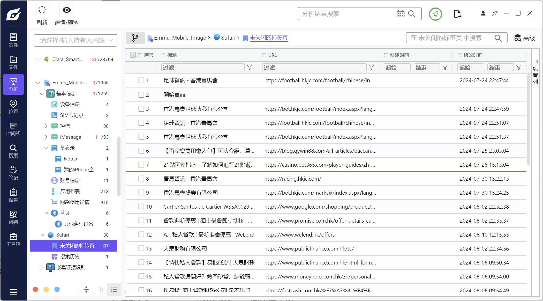Toggle the select-all checkbox in header
Screen dimensions: 543x301
[x=133, y=55]
